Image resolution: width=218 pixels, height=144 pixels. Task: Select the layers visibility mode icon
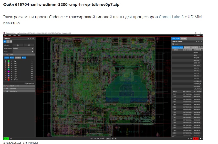(x=5, y=41)
